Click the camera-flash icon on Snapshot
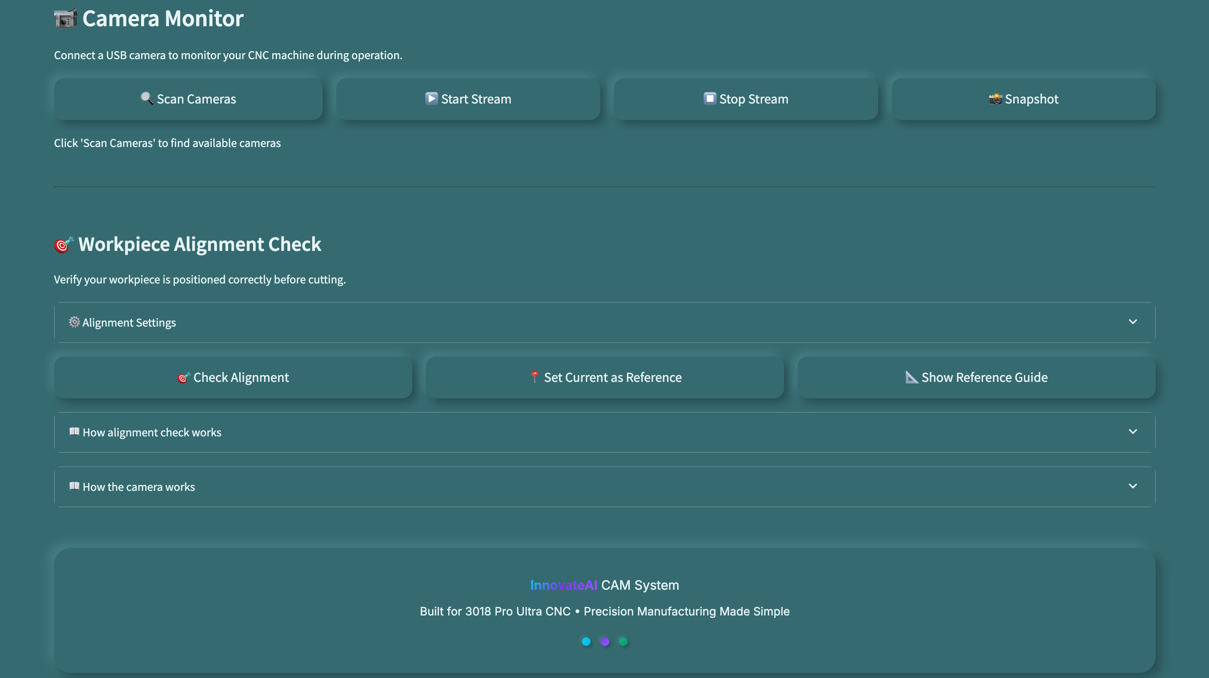 (x=994, y=98)
